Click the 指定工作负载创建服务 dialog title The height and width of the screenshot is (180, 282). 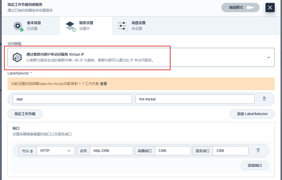[x=25, y=4]
